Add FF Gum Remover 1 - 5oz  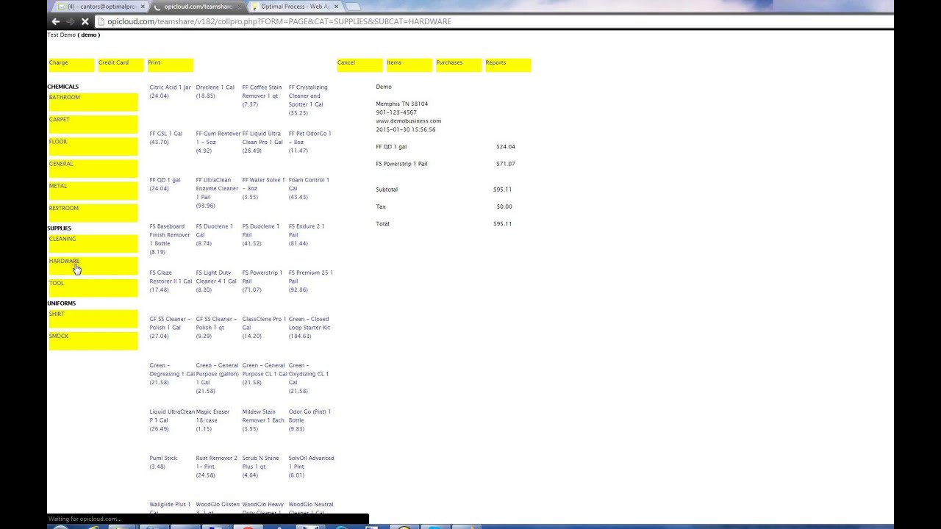[x=218, y=142]
